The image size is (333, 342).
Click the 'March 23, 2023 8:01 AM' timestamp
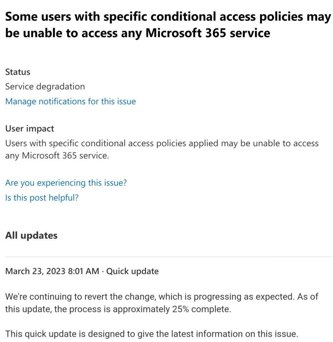coord(52,271)
